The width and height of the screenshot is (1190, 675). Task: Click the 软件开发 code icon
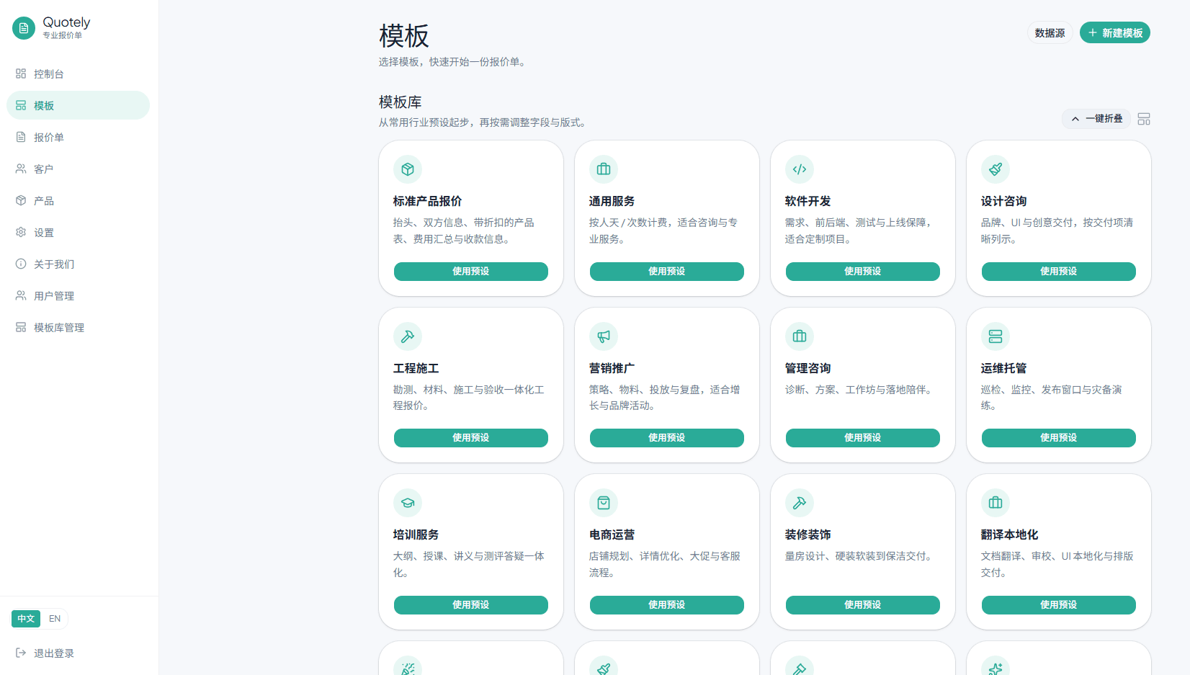pos(800,169)
